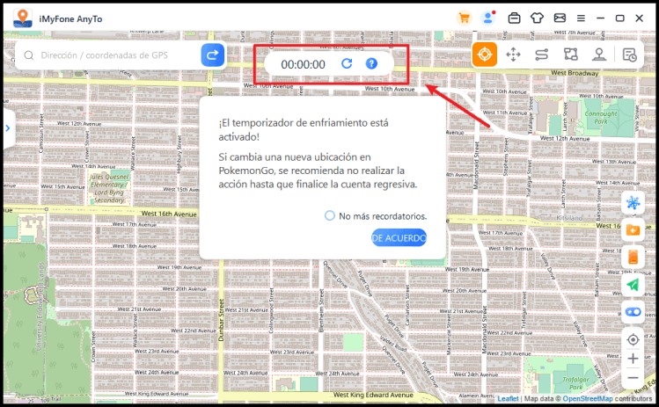Click the Trafalgar Park label on map
Viewport: 659px width, 407px height.
[x=575, y=383]
